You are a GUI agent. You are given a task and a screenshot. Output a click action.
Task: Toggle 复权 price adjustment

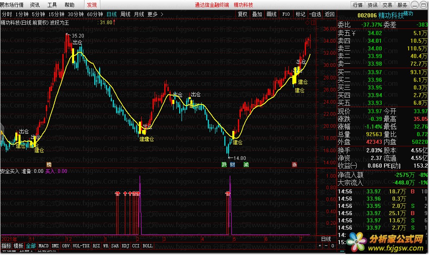[242, 14]
